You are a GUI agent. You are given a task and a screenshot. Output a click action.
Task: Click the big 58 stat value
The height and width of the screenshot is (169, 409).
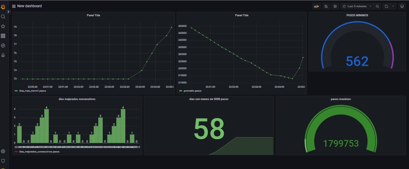[x=209, y=129]
